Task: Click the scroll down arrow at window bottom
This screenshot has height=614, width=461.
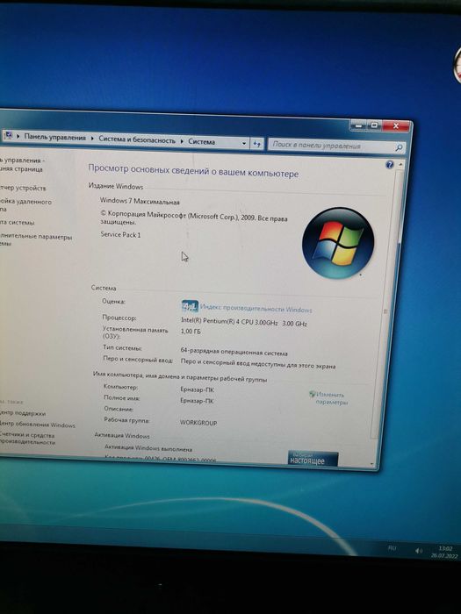Action: coord(371,464)
